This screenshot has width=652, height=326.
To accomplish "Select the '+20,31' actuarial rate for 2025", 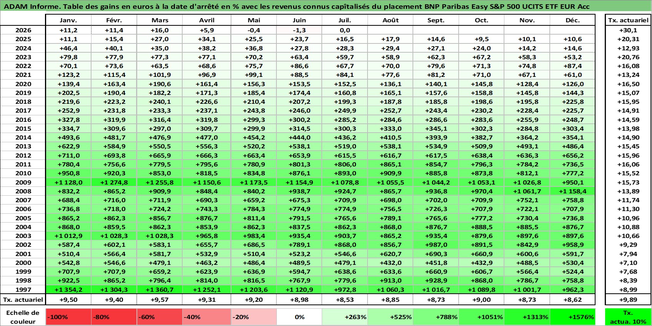I will 628,39.
